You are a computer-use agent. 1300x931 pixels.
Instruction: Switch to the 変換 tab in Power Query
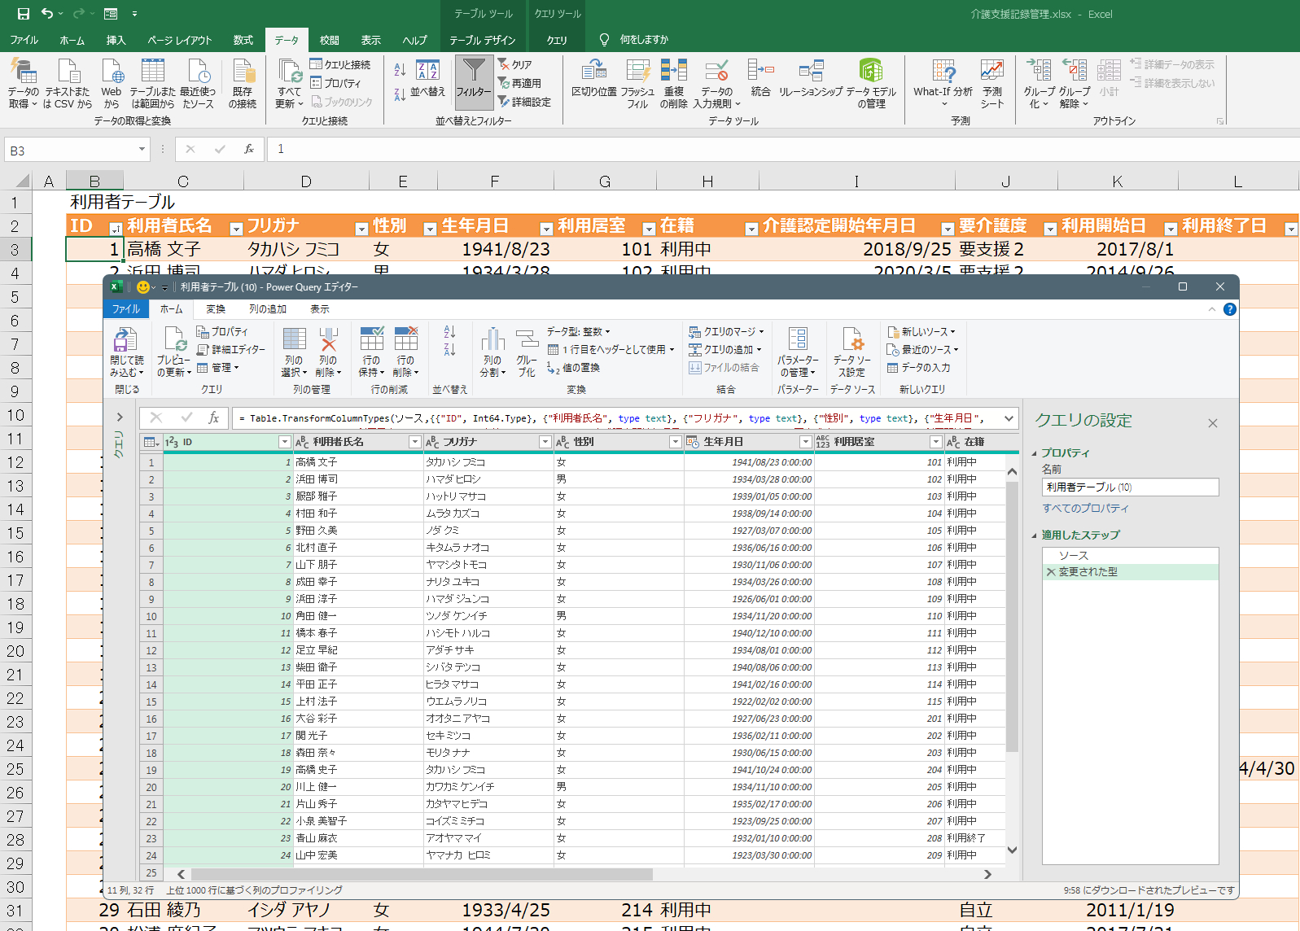pyautogui.click(x=216, y=309)
